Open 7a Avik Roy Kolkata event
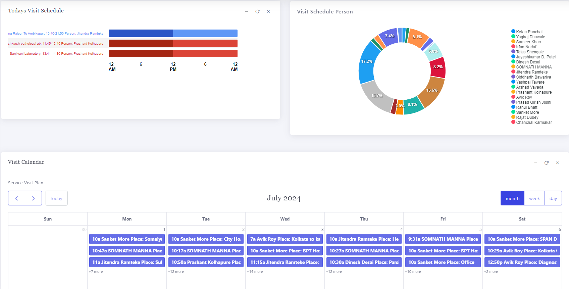 point(285,239)
